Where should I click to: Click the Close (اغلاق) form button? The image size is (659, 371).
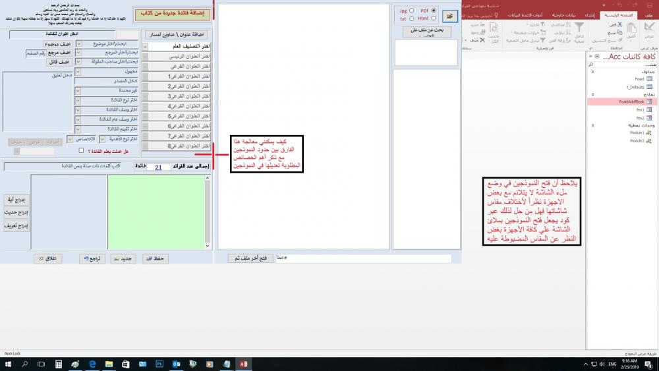coord(48,259)
